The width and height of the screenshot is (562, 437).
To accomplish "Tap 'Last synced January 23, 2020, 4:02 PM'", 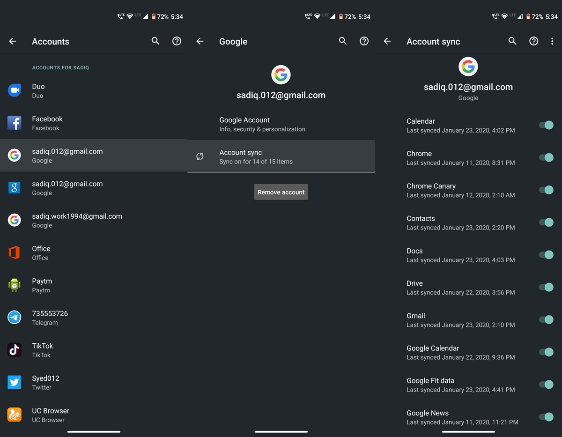I will tap(461, 130).
